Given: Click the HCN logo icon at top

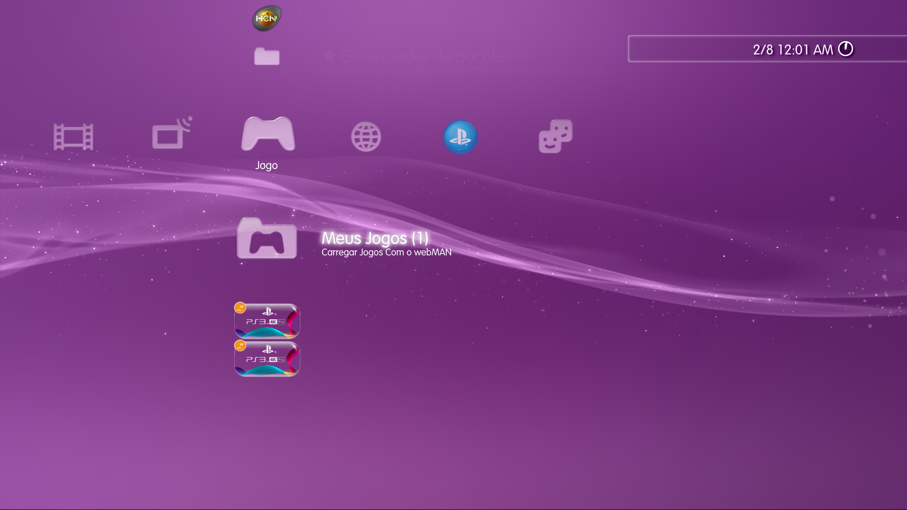Looking at the screenshot, I should (267, 17).
